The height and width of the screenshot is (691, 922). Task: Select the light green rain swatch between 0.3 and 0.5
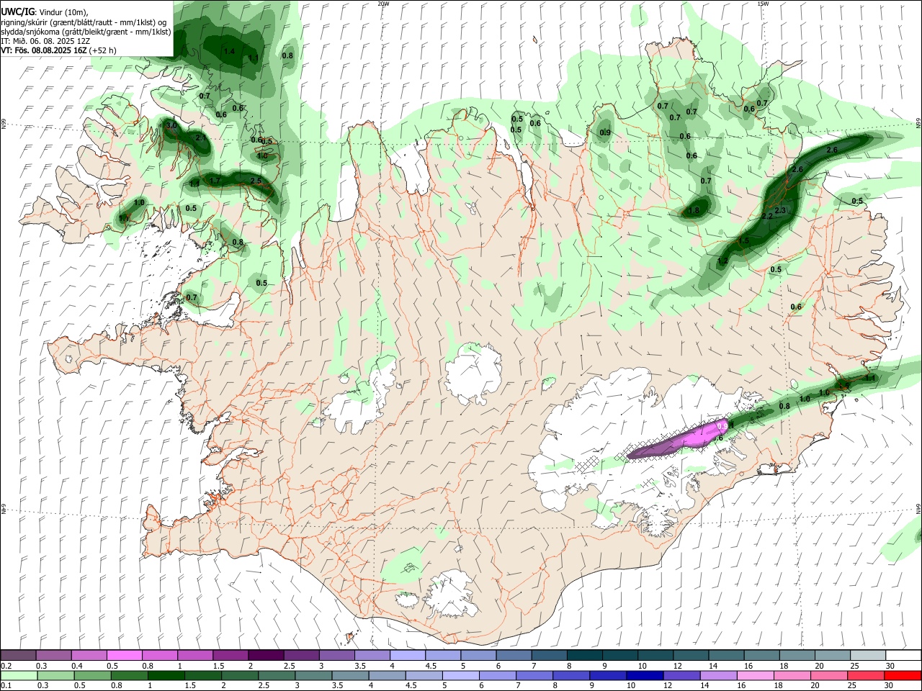(x=55, y=676)
